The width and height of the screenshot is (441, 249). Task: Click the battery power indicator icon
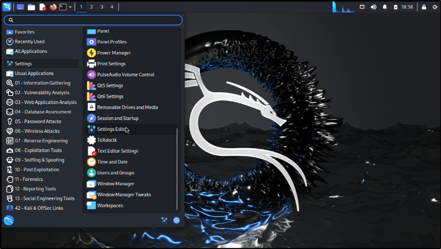pyautogui.click(x=395, y=7)
